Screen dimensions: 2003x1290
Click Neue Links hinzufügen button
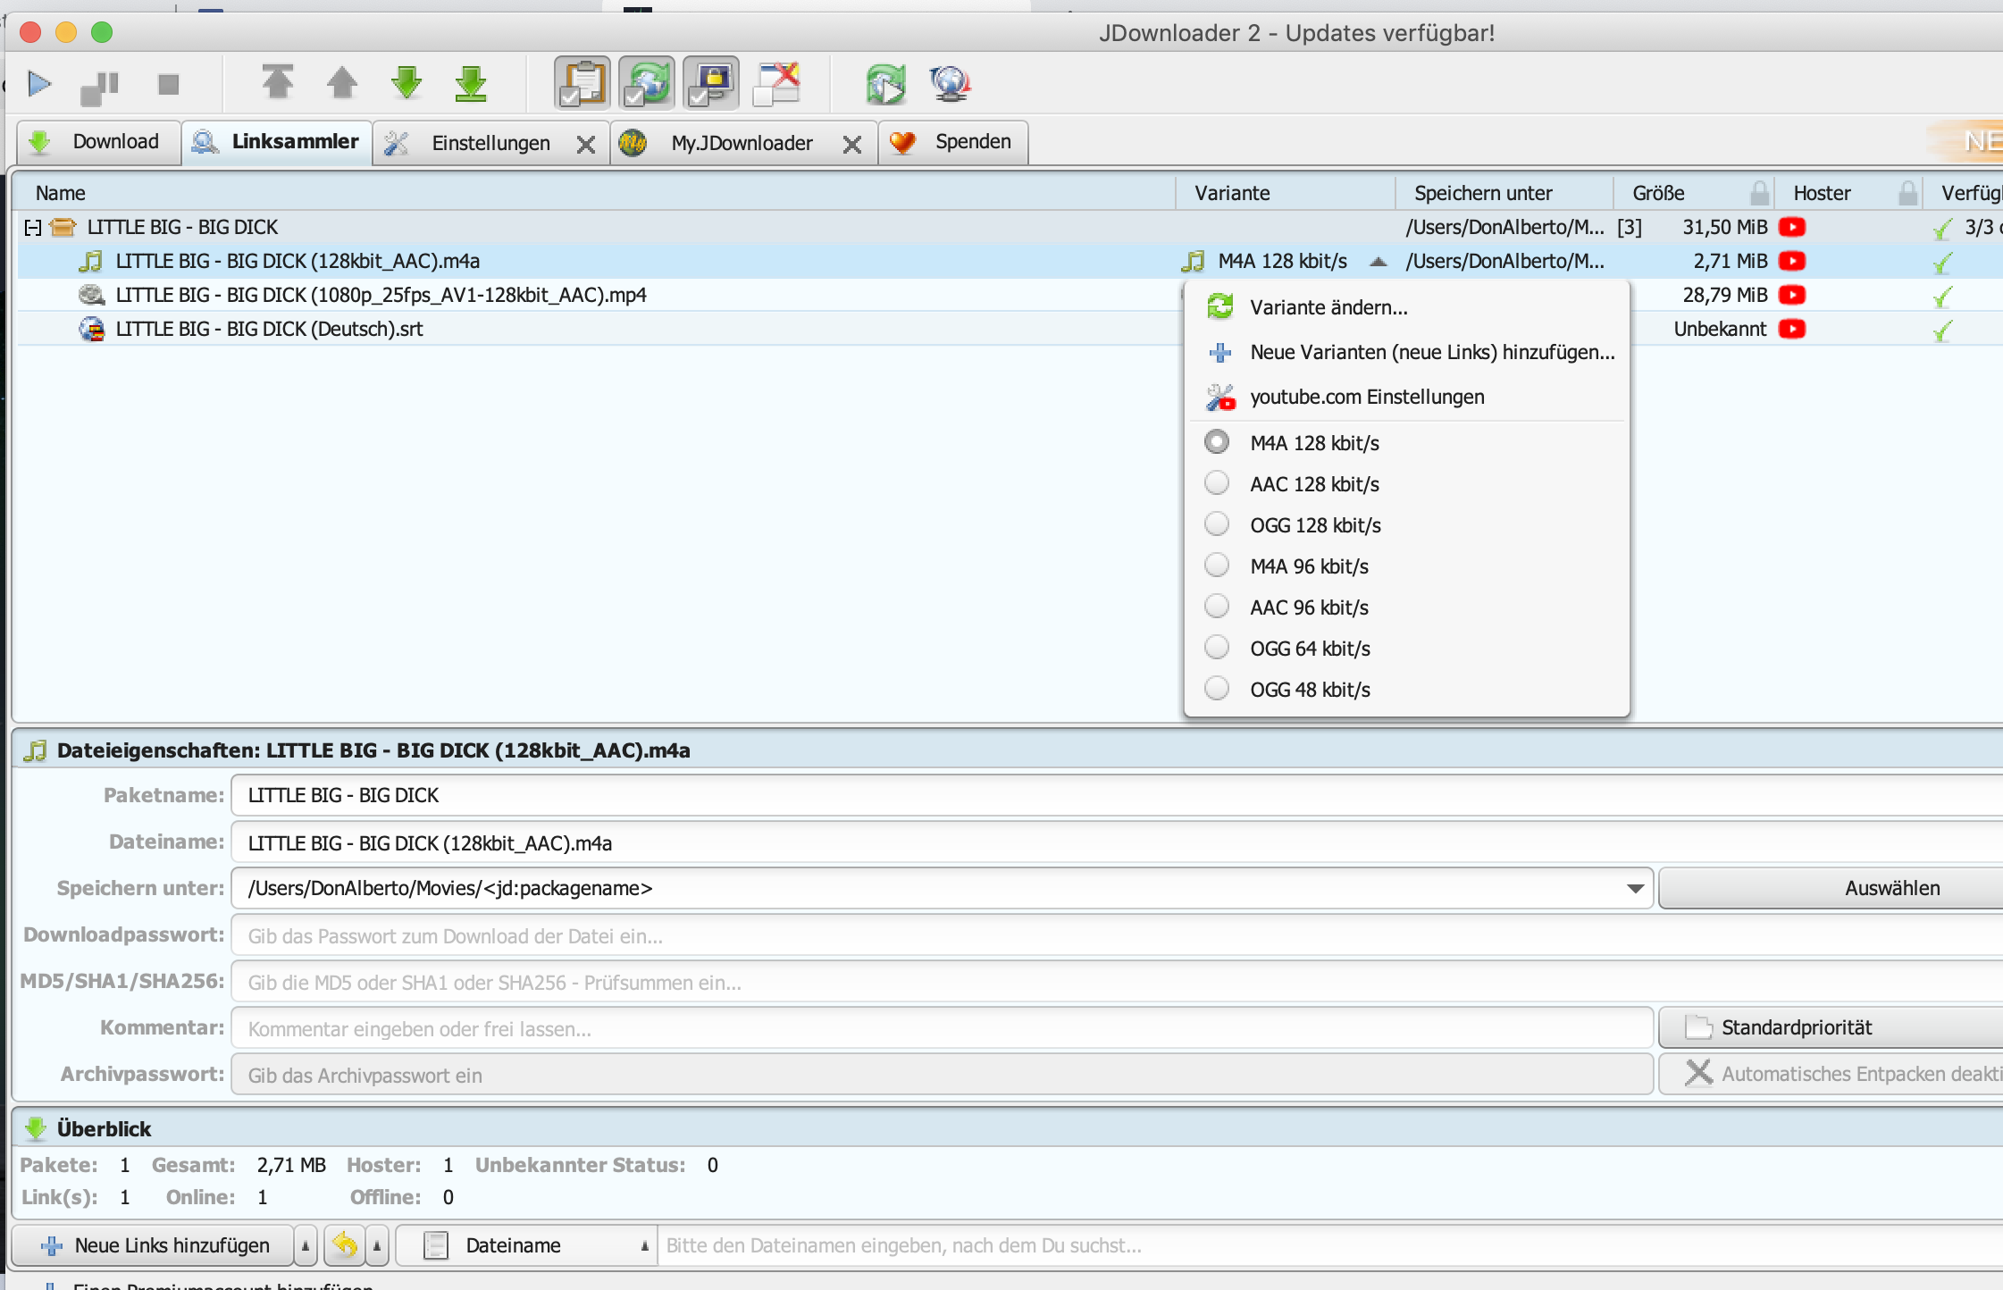point(155,1245)
